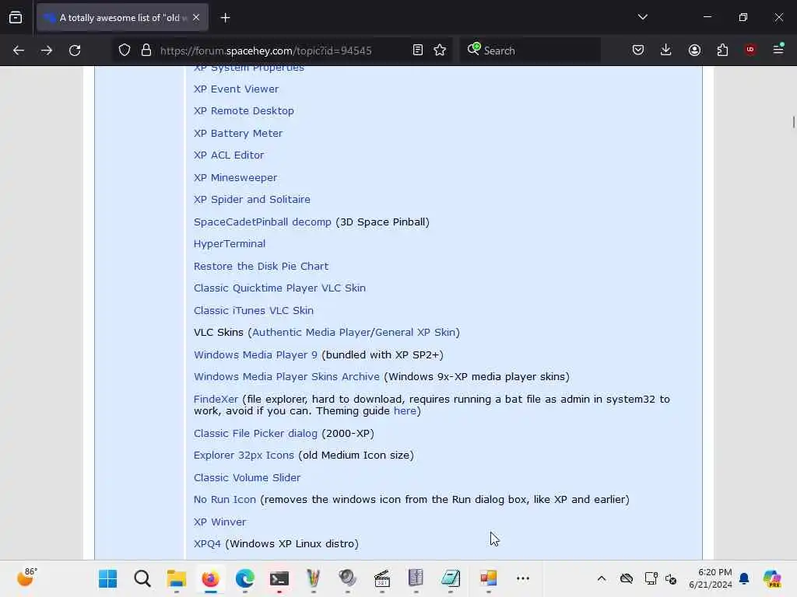Open XP Battery Meter link
The height and width of the screenshot is (597, 797).
click(238, 133)
